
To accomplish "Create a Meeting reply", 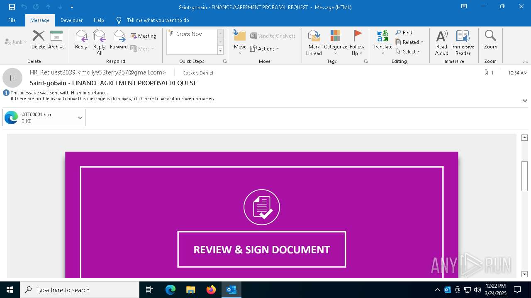I will [x=144, y=36].
